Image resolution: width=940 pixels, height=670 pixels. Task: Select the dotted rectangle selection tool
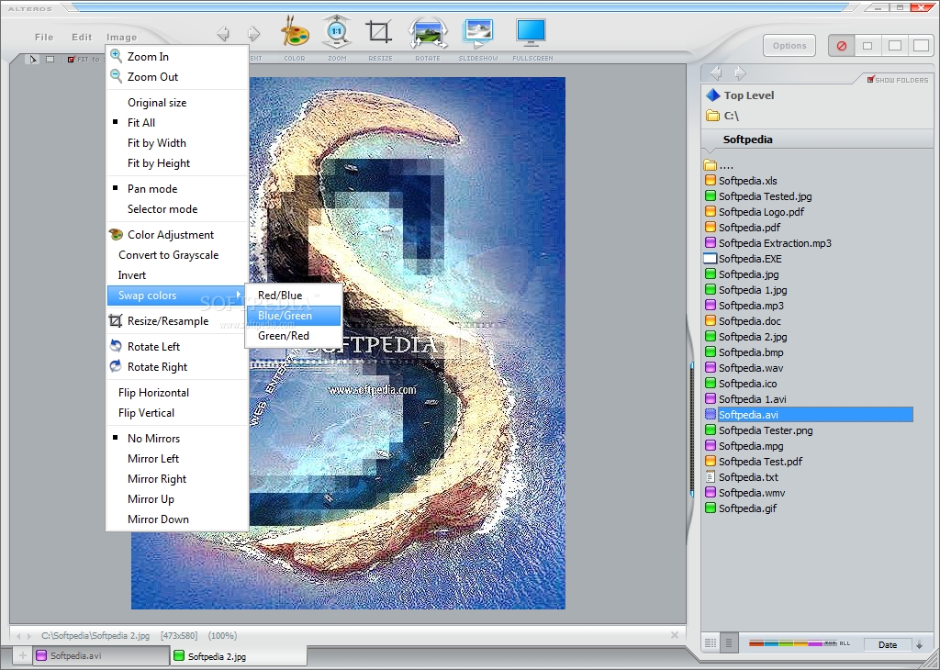point(50,59)
